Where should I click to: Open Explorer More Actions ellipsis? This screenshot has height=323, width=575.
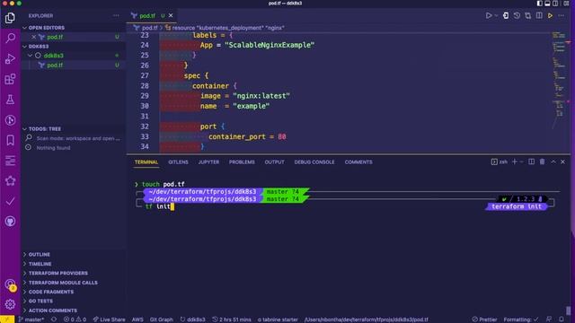coord(116,16)
